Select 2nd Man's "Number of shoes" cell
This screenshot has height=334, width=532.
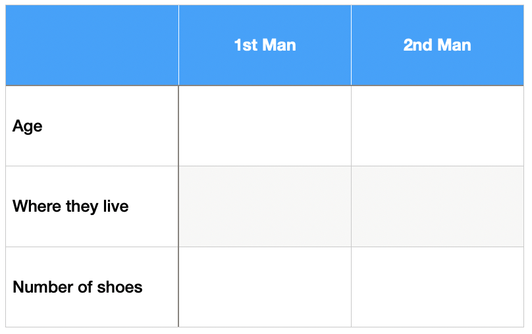tap(437, 287)
